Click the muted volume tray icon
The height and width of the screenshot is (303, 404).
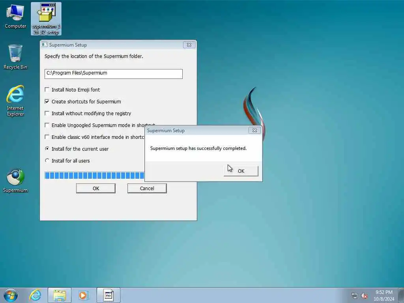pos(364,296)
